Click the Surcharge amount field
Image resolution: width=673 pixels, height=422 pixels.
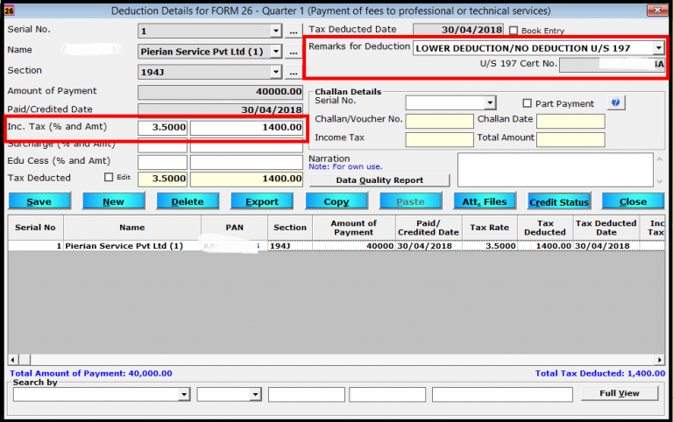tap(246, 146)
